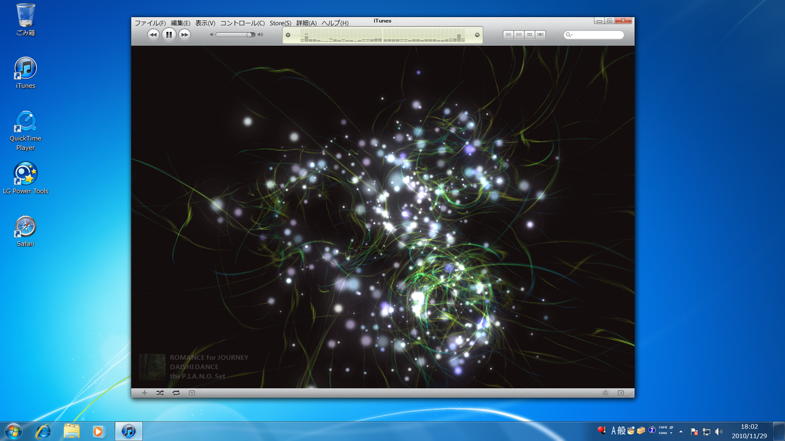
Task: Open Windows Media Player from the taskbar
Action: point(98,431)
